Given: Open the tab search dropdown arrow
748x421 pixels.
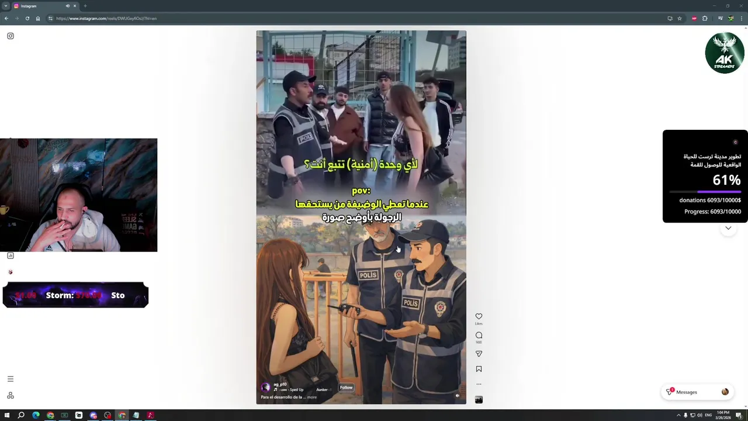Looking at the screenshot, I should (5, 6).
